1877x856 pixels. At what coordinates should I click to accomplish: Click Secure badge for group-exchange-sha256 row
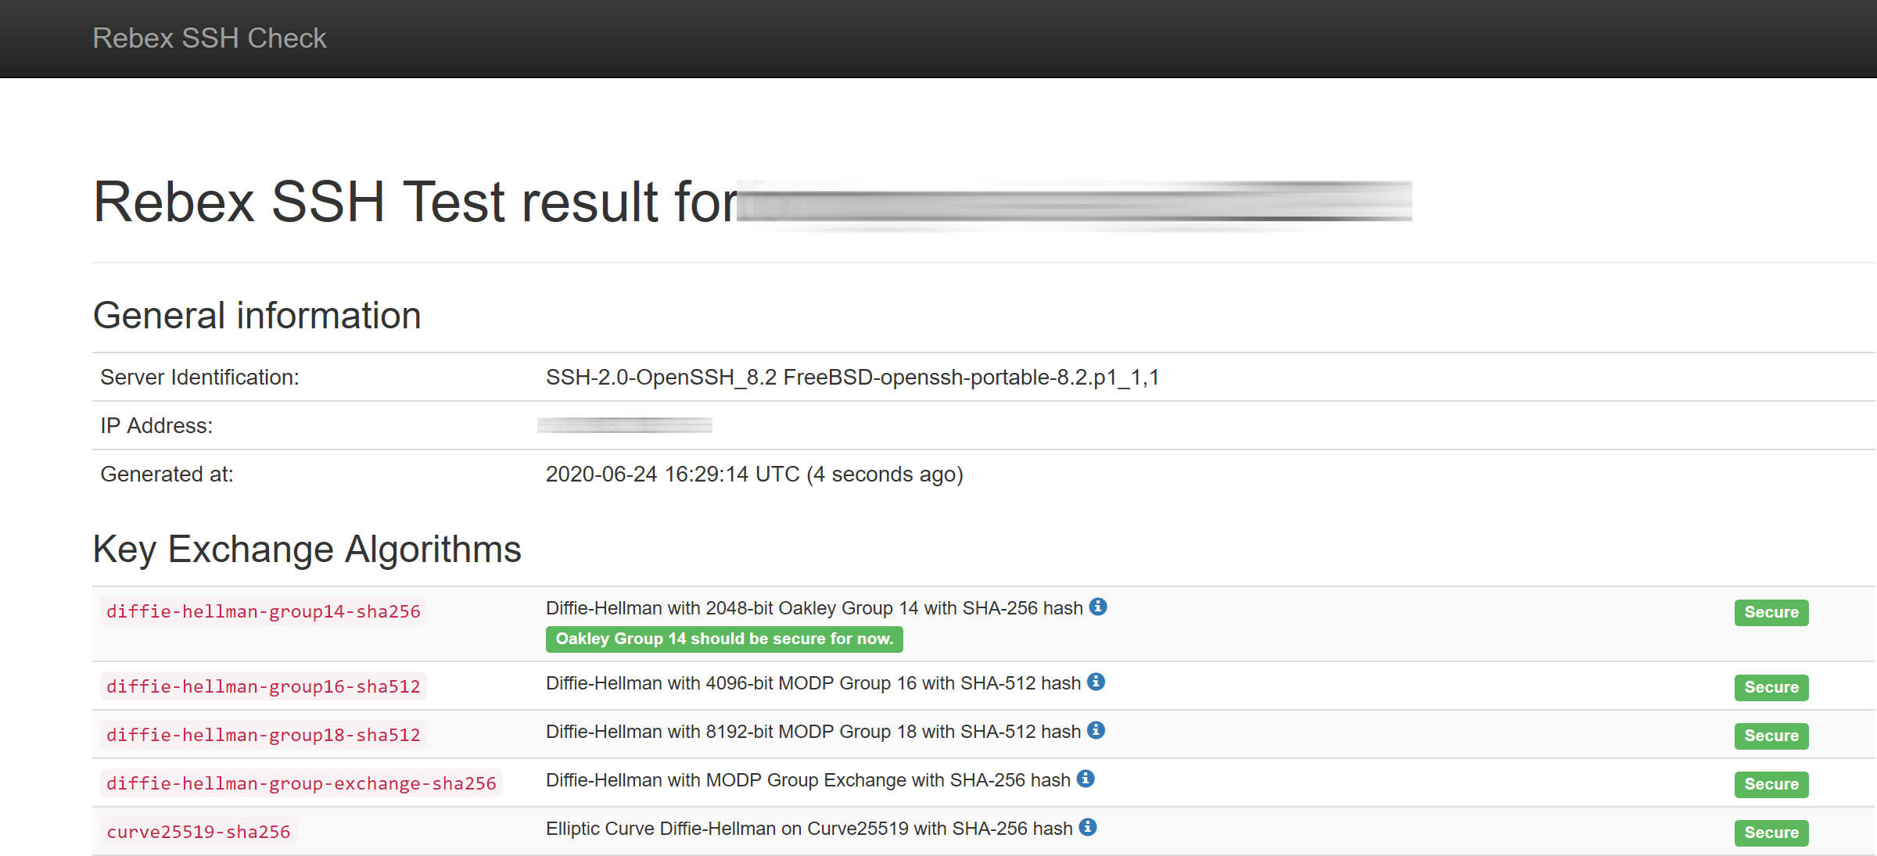[x=1771, y=784]
